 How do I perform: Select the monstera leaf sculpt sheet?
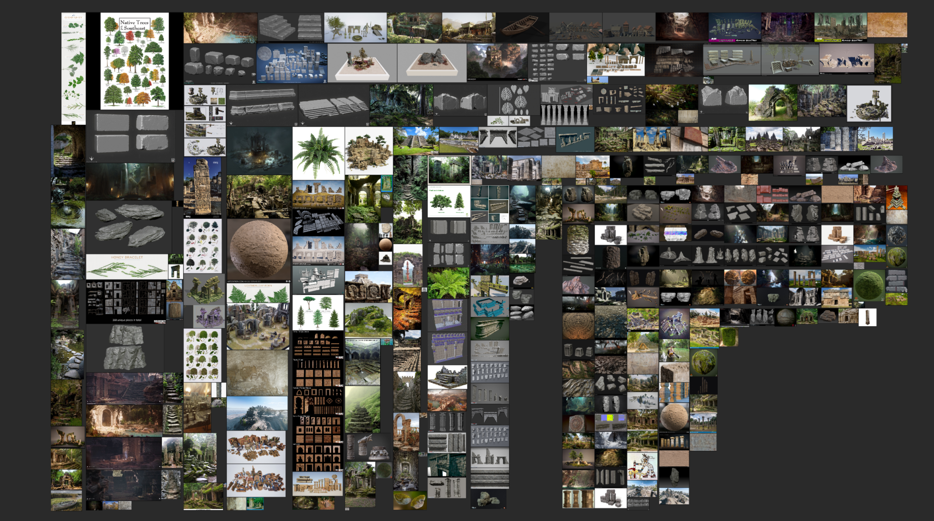[x=513, y=100]
